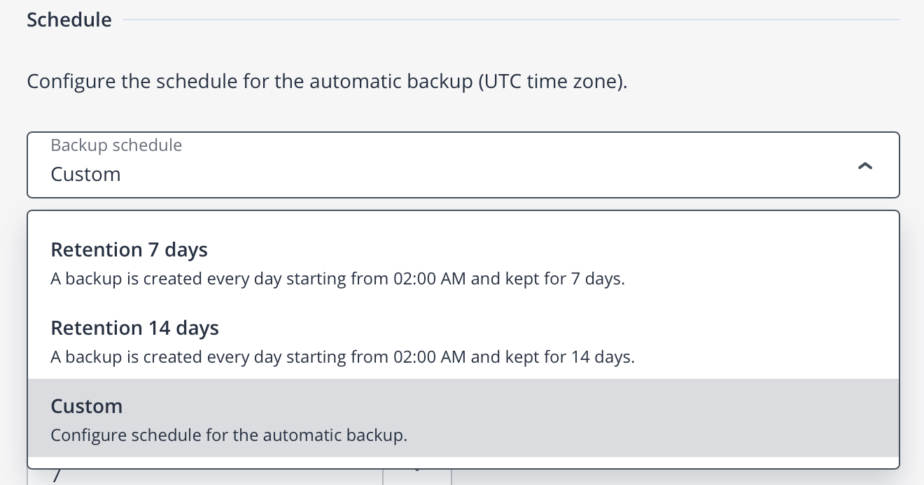
Task: Click the 'kept for 7 days' description
Action: pos(337,280)
